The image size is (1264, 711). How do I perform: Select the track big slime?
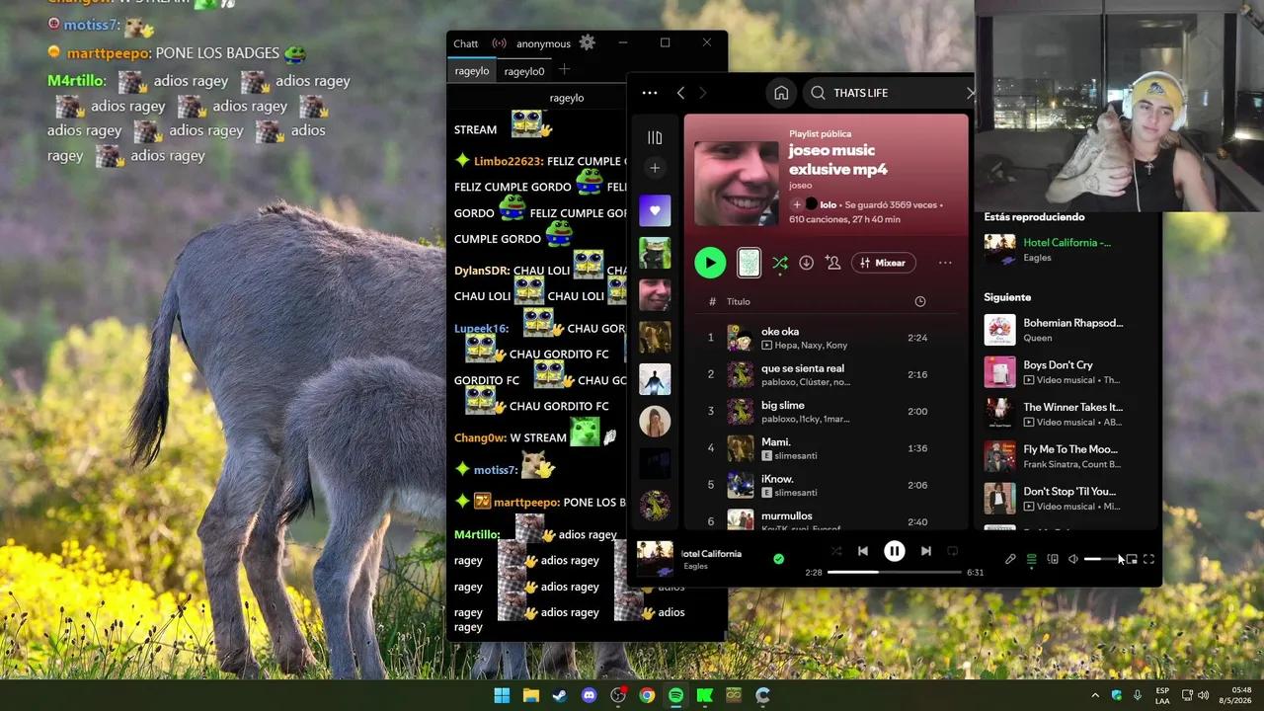tap(828, 411)
